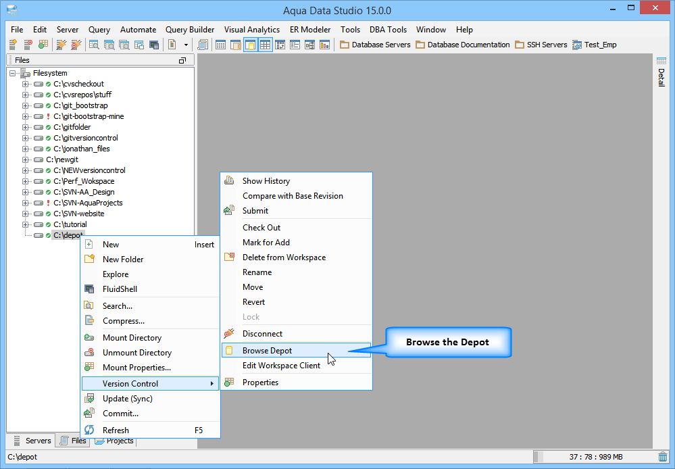This screenshot has width=675, height=469.
Task: Expand the C:\git-bootstrap-mine tree node
Action: [26, 116]
